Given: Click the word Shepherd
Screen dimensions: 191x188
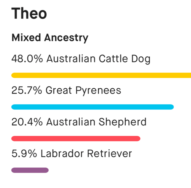Looking at the screenshot, I should (123, 122).
